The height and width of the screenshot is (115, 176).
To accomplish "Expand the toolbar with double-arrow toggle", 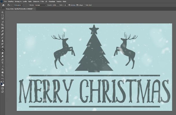I will pos(1,8).
